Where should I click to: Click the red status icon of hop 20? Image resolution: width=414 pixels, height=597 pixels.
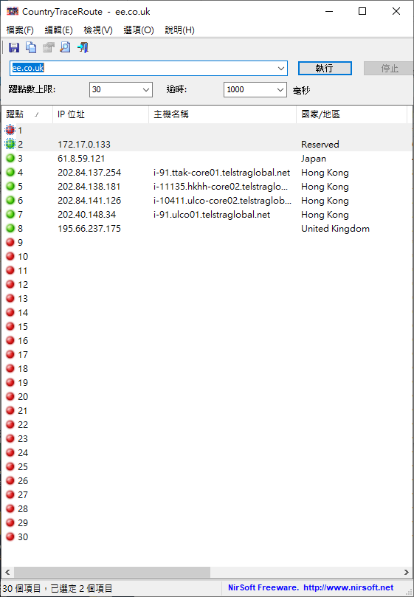10,396
